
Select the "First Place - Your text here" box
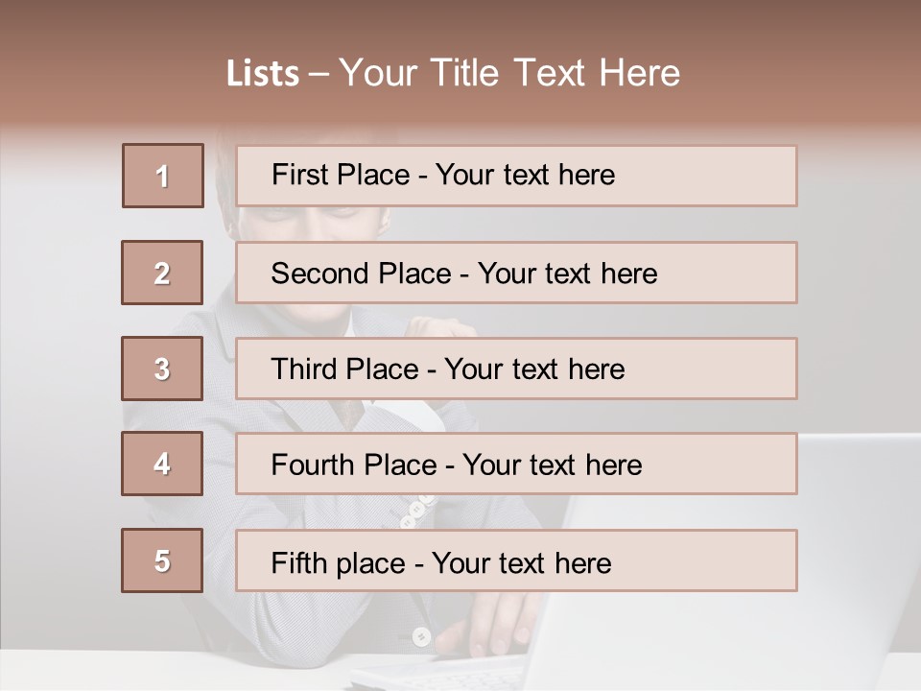tap(516, 176)
